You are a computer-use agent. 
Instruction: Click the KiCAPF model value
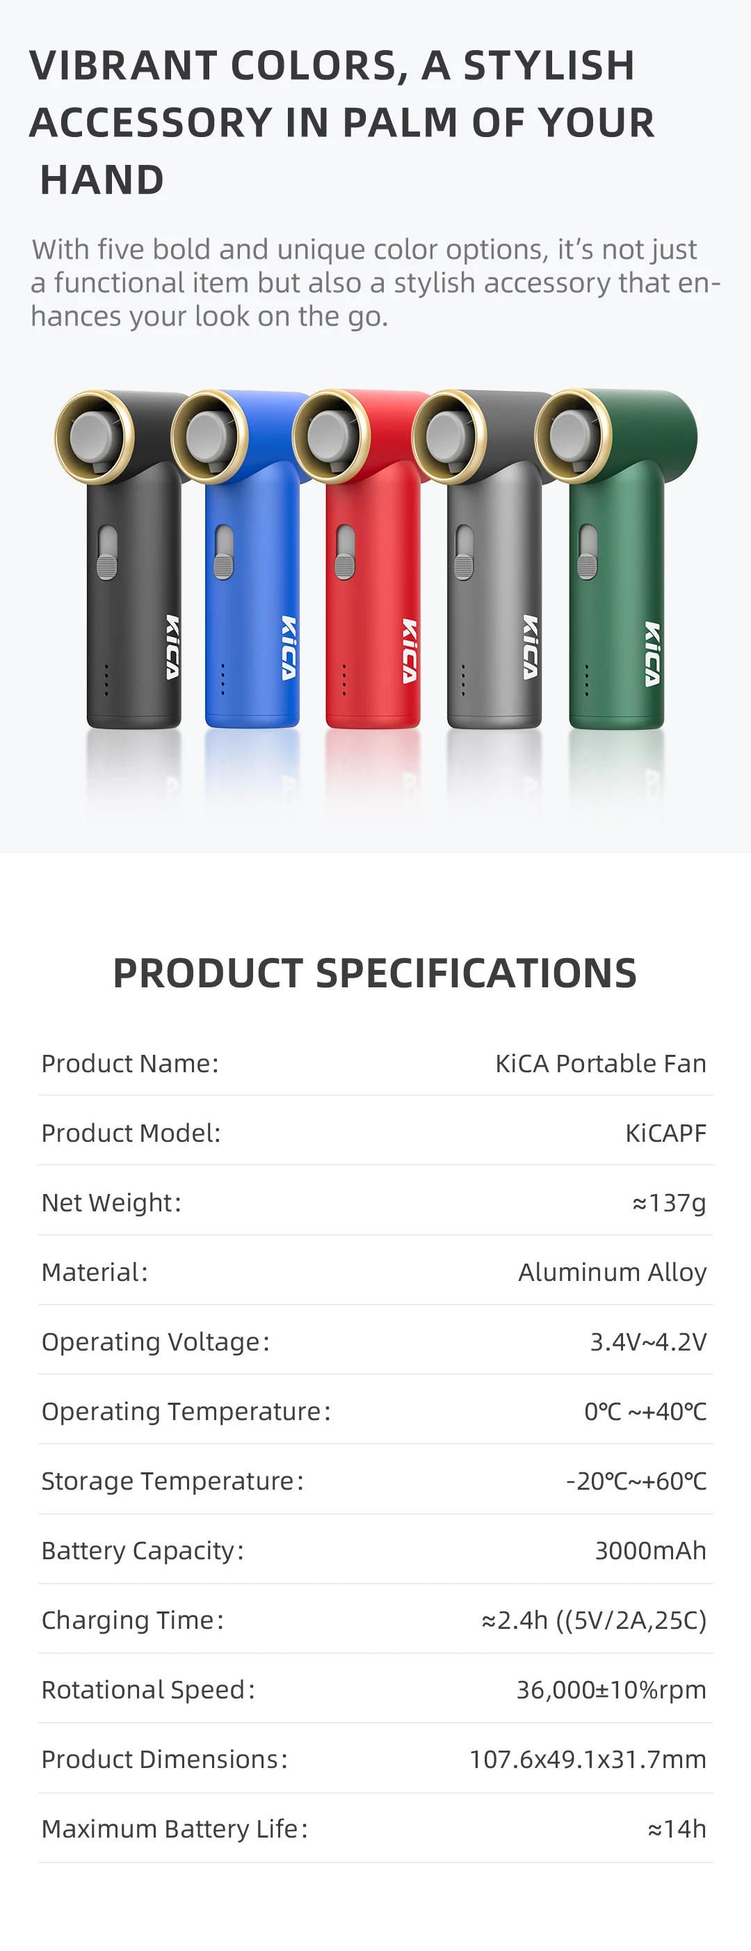pyautogui.click(x=665, y=1133)
